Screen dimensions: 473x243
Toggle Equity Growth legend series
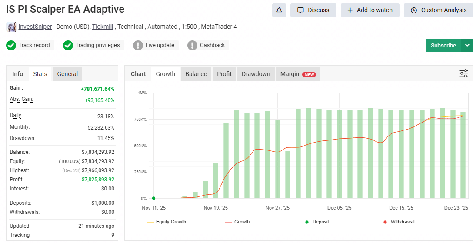pos(167,222)
